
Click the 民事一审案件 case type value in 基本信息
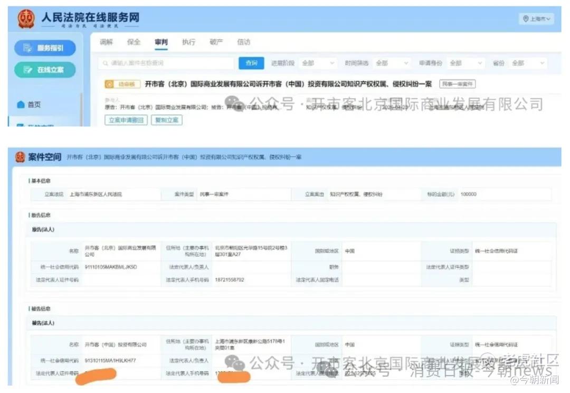(x=214, y=194)
